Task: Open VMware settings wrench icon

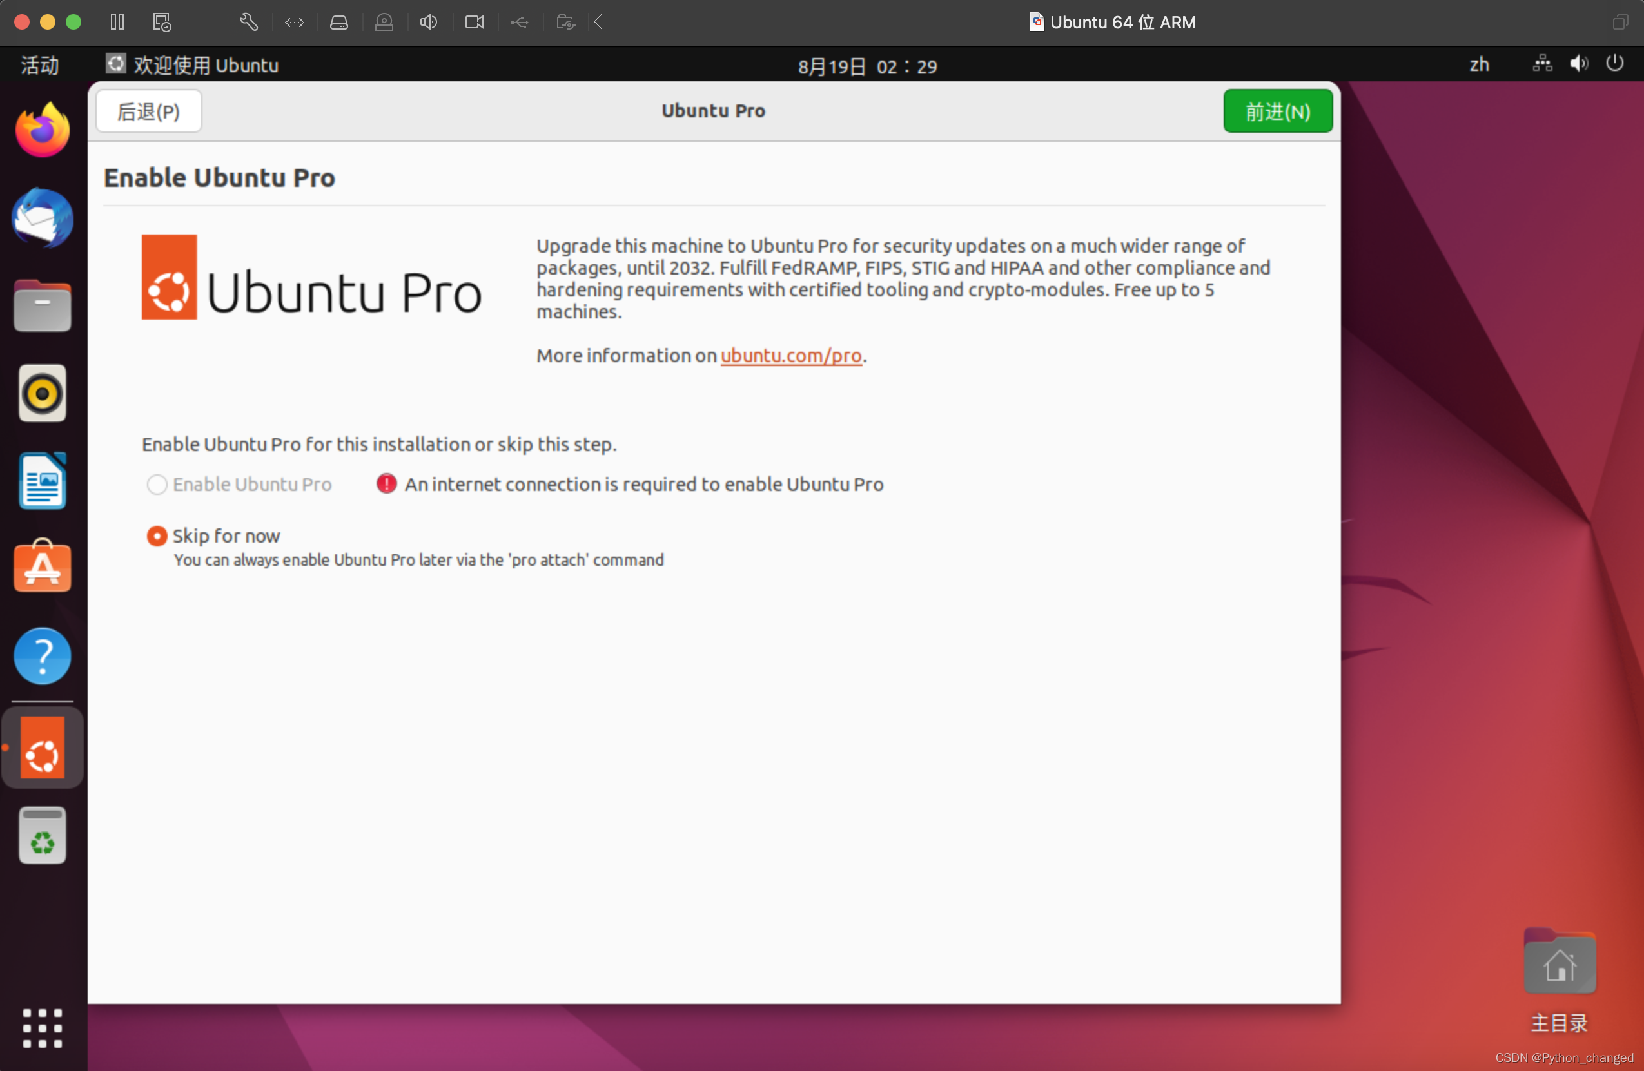Action: (x=249, y=22)
